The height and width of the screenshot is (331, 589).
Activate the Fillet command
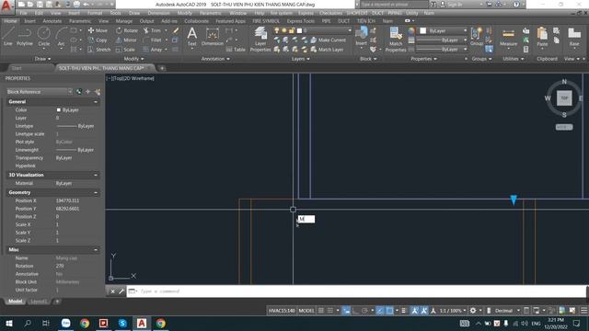coord(152,40)
